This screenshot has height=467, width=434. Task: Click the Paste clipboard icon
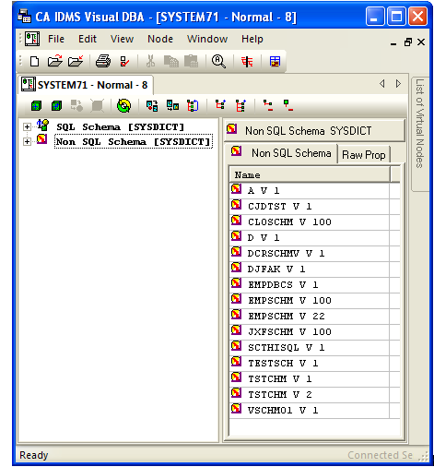point(191,62)
